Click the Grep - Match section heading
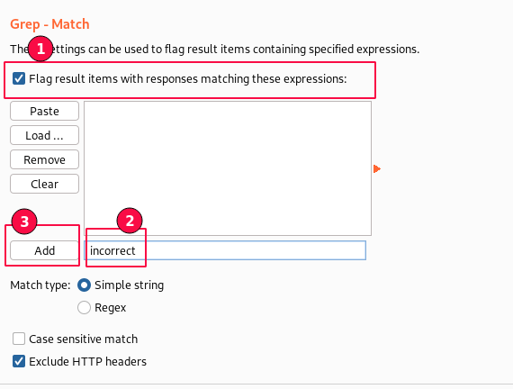This screenshot has width=513, height=389. (49, 24)
